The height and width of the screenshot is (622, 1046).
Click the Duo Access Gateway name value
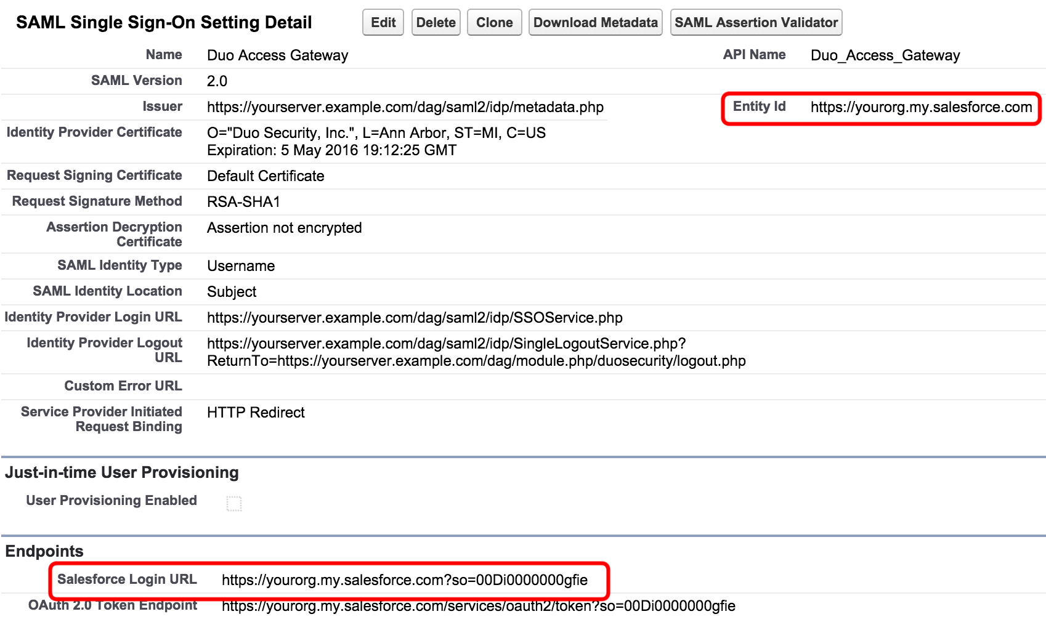(277, 55)
